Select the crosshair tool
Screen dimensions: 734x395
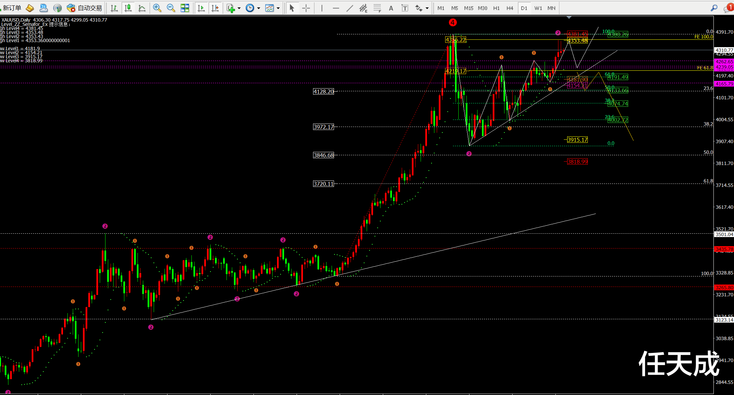306,8
